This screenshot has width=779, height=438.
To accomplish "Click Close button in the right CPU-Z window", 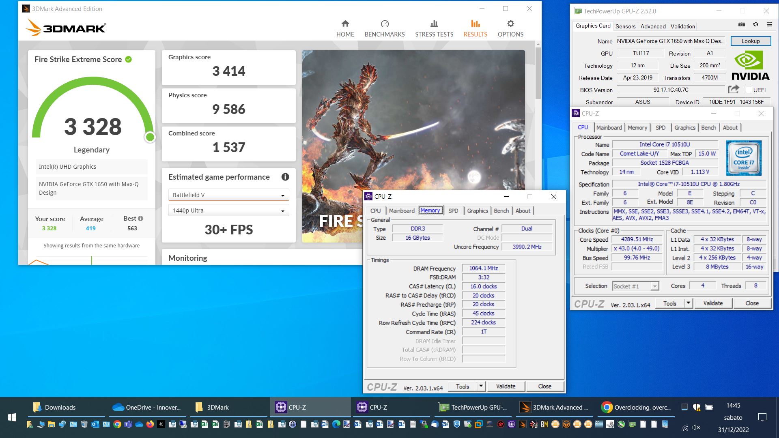I will click(752, 303).
